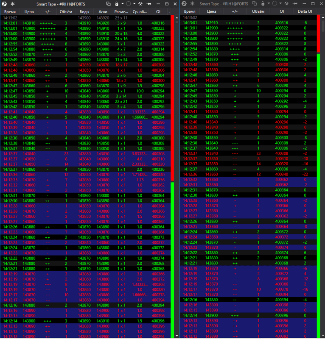
Task: Minimize the left Smart Tape window
Action: click(158, 4)
